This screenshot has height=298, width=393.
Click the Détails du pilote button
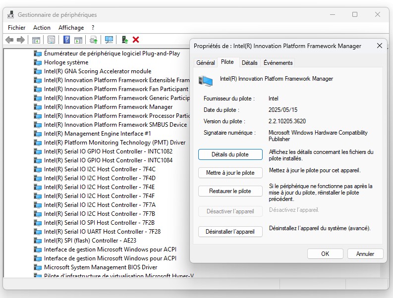[230, 154]
